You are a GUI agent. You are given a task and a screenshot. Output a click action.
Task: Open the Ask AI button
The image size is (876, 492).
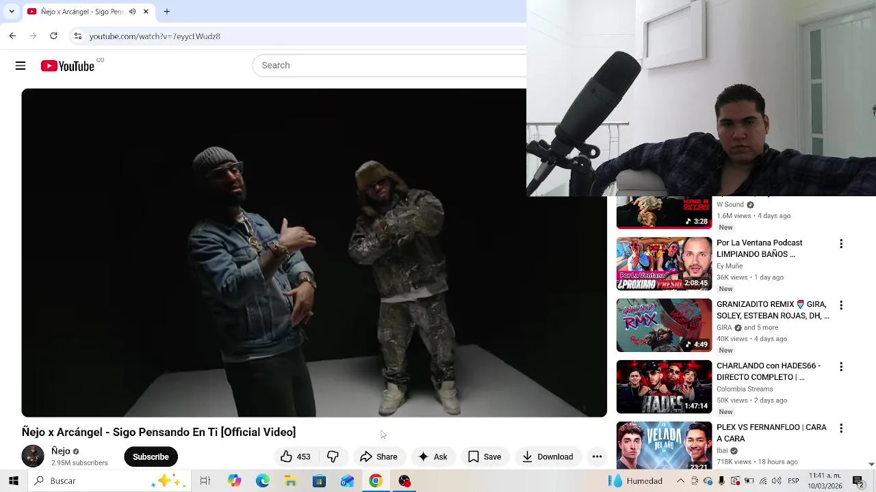pos(433,456)
